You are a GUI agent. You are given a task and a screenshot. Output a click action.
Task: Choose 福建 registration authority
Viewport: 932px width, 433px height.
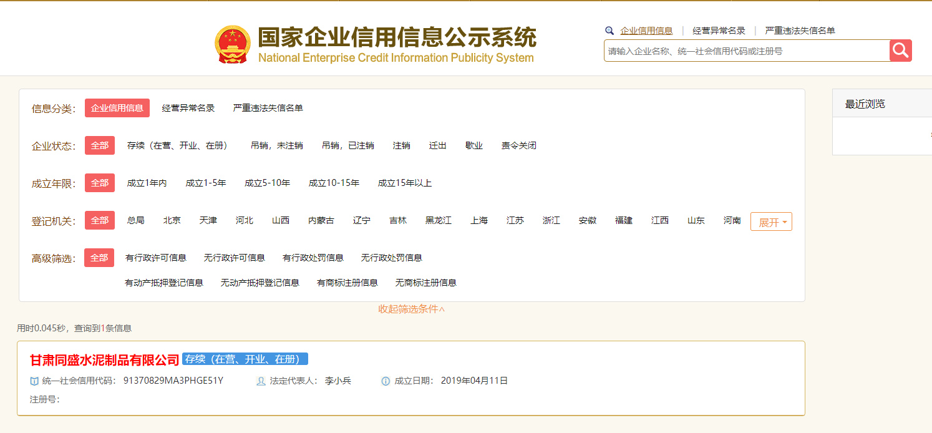pyautogui.click(x=624, y=220)
